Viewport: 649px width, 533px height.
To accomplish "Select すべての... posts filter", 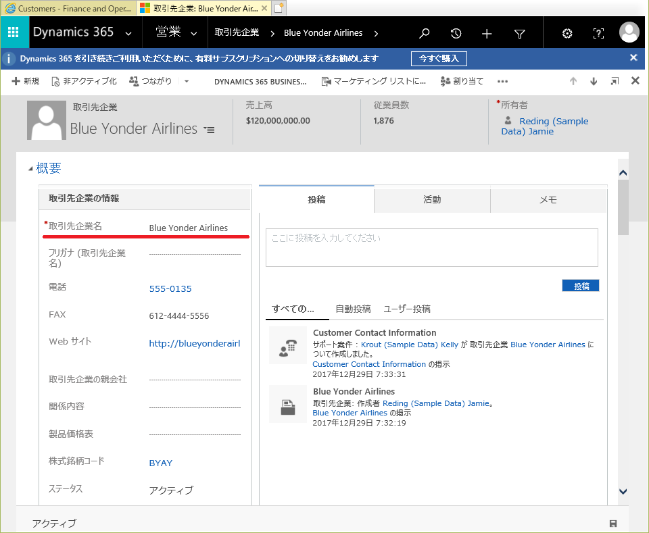I will point(293,309).
